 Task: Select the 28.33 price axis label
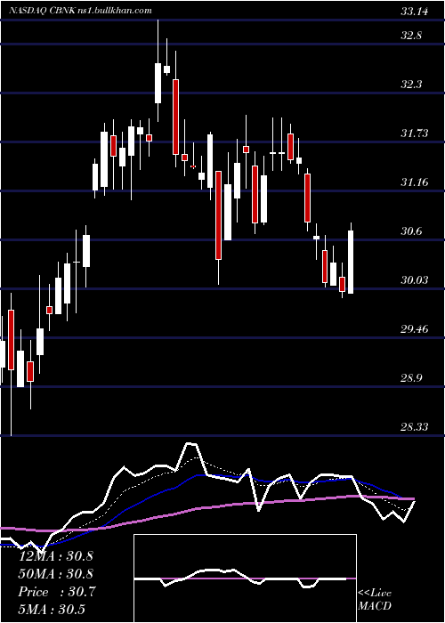[414, 426]
